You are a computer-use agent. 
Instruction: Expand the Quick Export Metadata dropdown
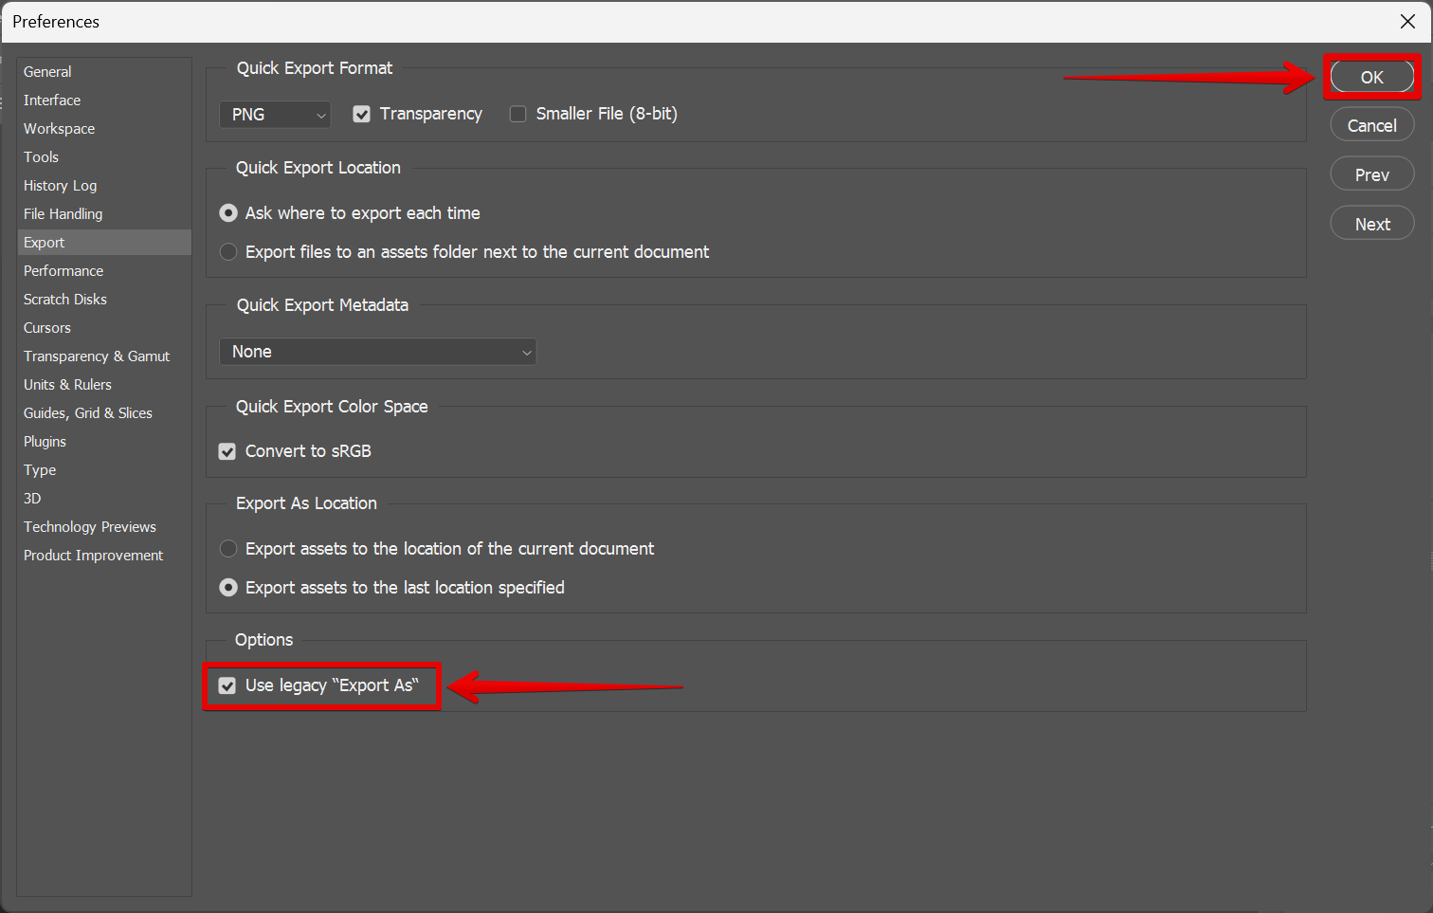tap(377, 352)
